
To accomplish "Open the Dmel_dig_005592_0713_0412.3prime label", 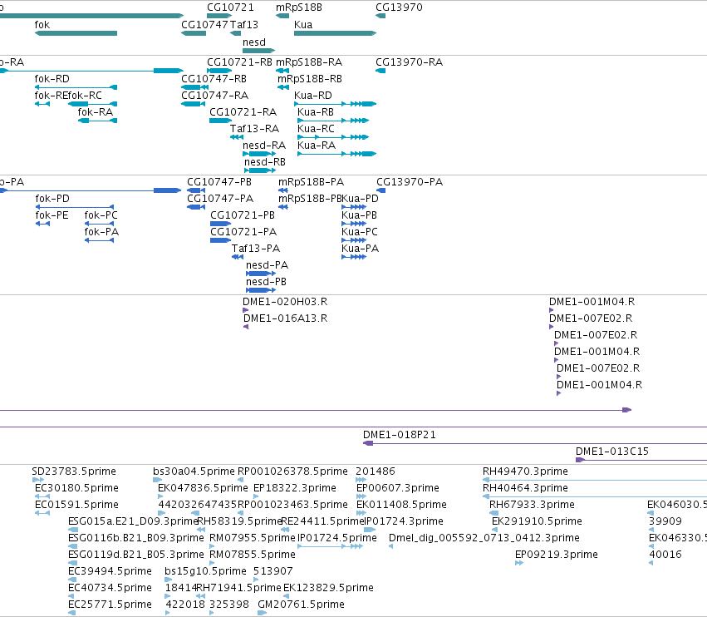I will tap(484, 539).
